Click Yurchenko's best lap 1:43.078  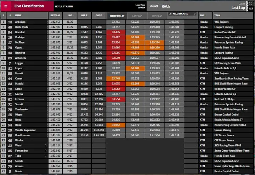[x=55, y=109]
